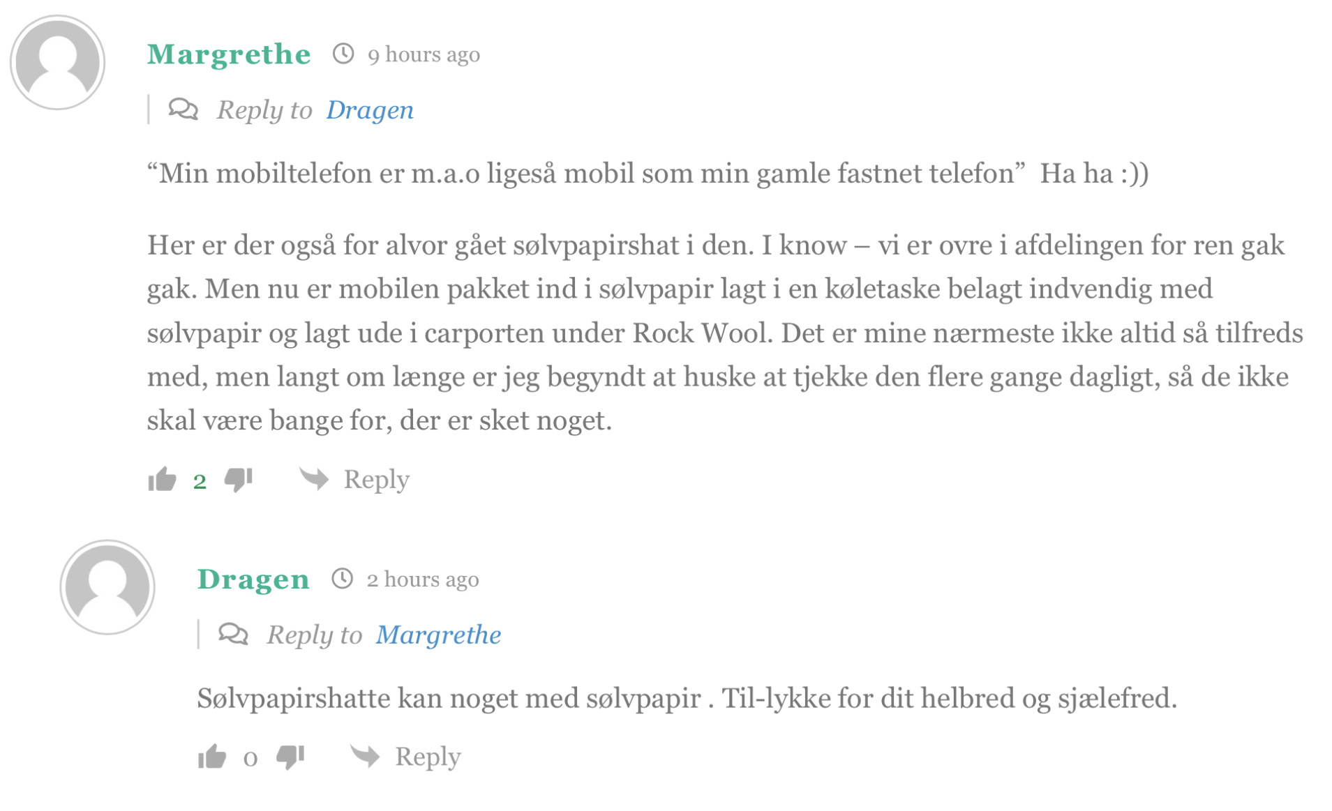Viewport: 1332px width, 811px height.
Task: Jump to Dragen's parent comment link
Action: coord(370,110)
